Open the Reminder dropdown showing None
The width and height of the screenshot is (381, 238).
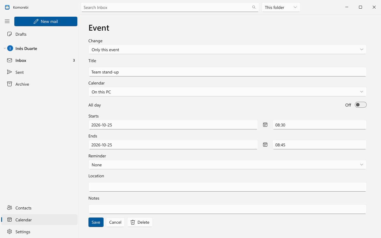pos(227,165)
